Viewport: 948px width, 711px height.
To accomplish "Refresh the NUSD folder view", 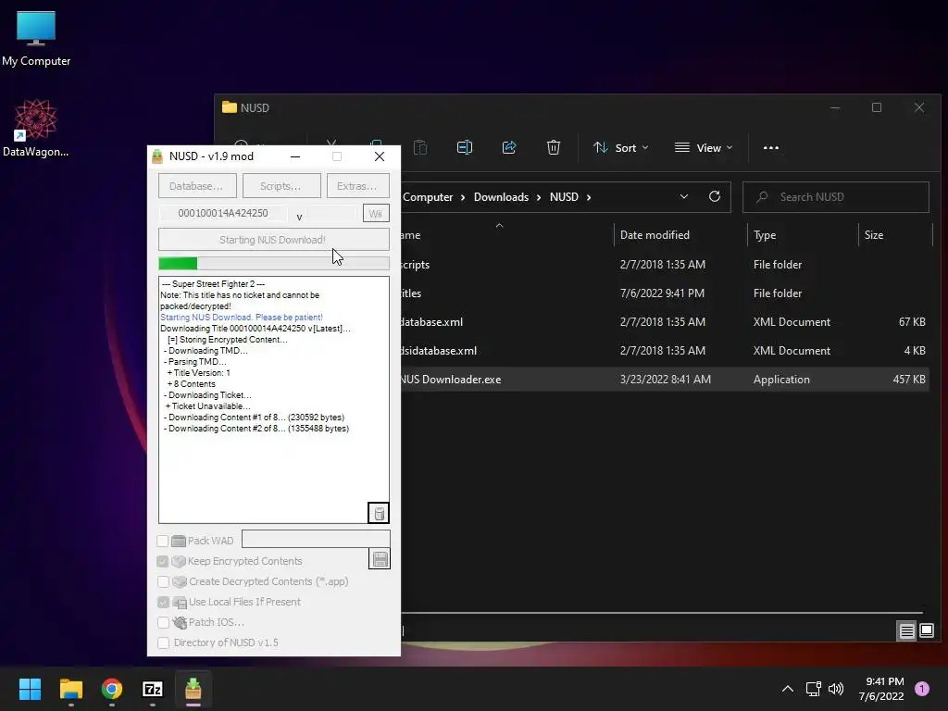I will pyautogui.click(x=715, y=196).
